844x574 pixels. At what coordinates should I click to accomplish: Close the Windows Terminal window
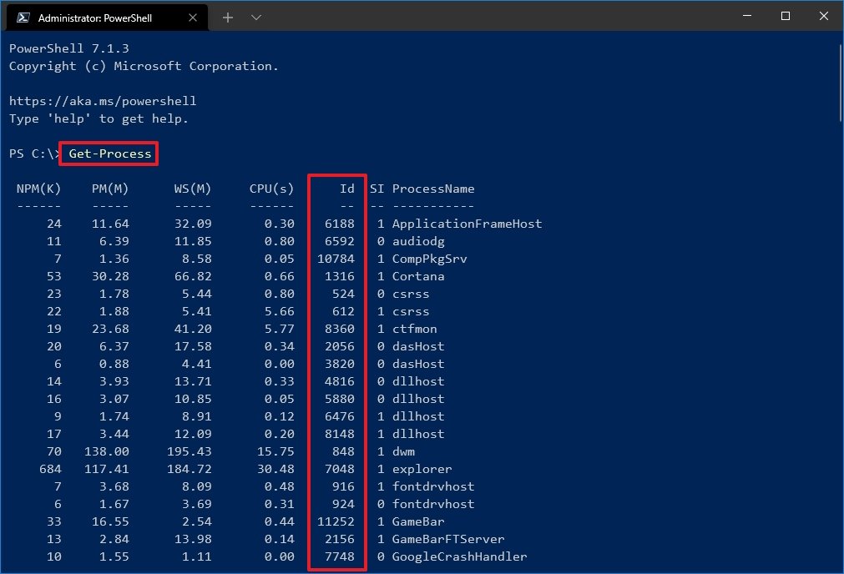click(823, 16)
